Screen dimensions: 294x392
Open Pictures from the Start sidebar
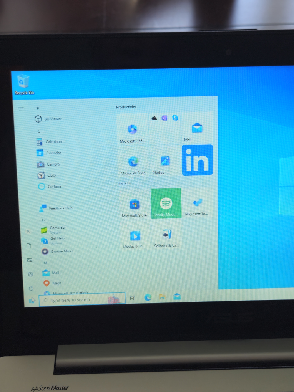(x=30, y=260)
